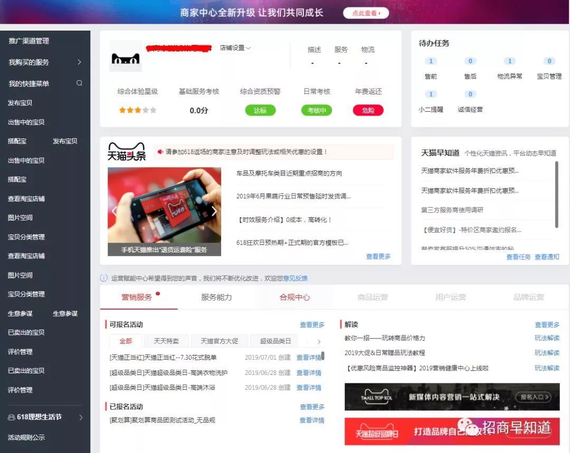Click the carousel left arrow on the news image
This screenshot has height=453, width=570.
[x=114, y=211]
